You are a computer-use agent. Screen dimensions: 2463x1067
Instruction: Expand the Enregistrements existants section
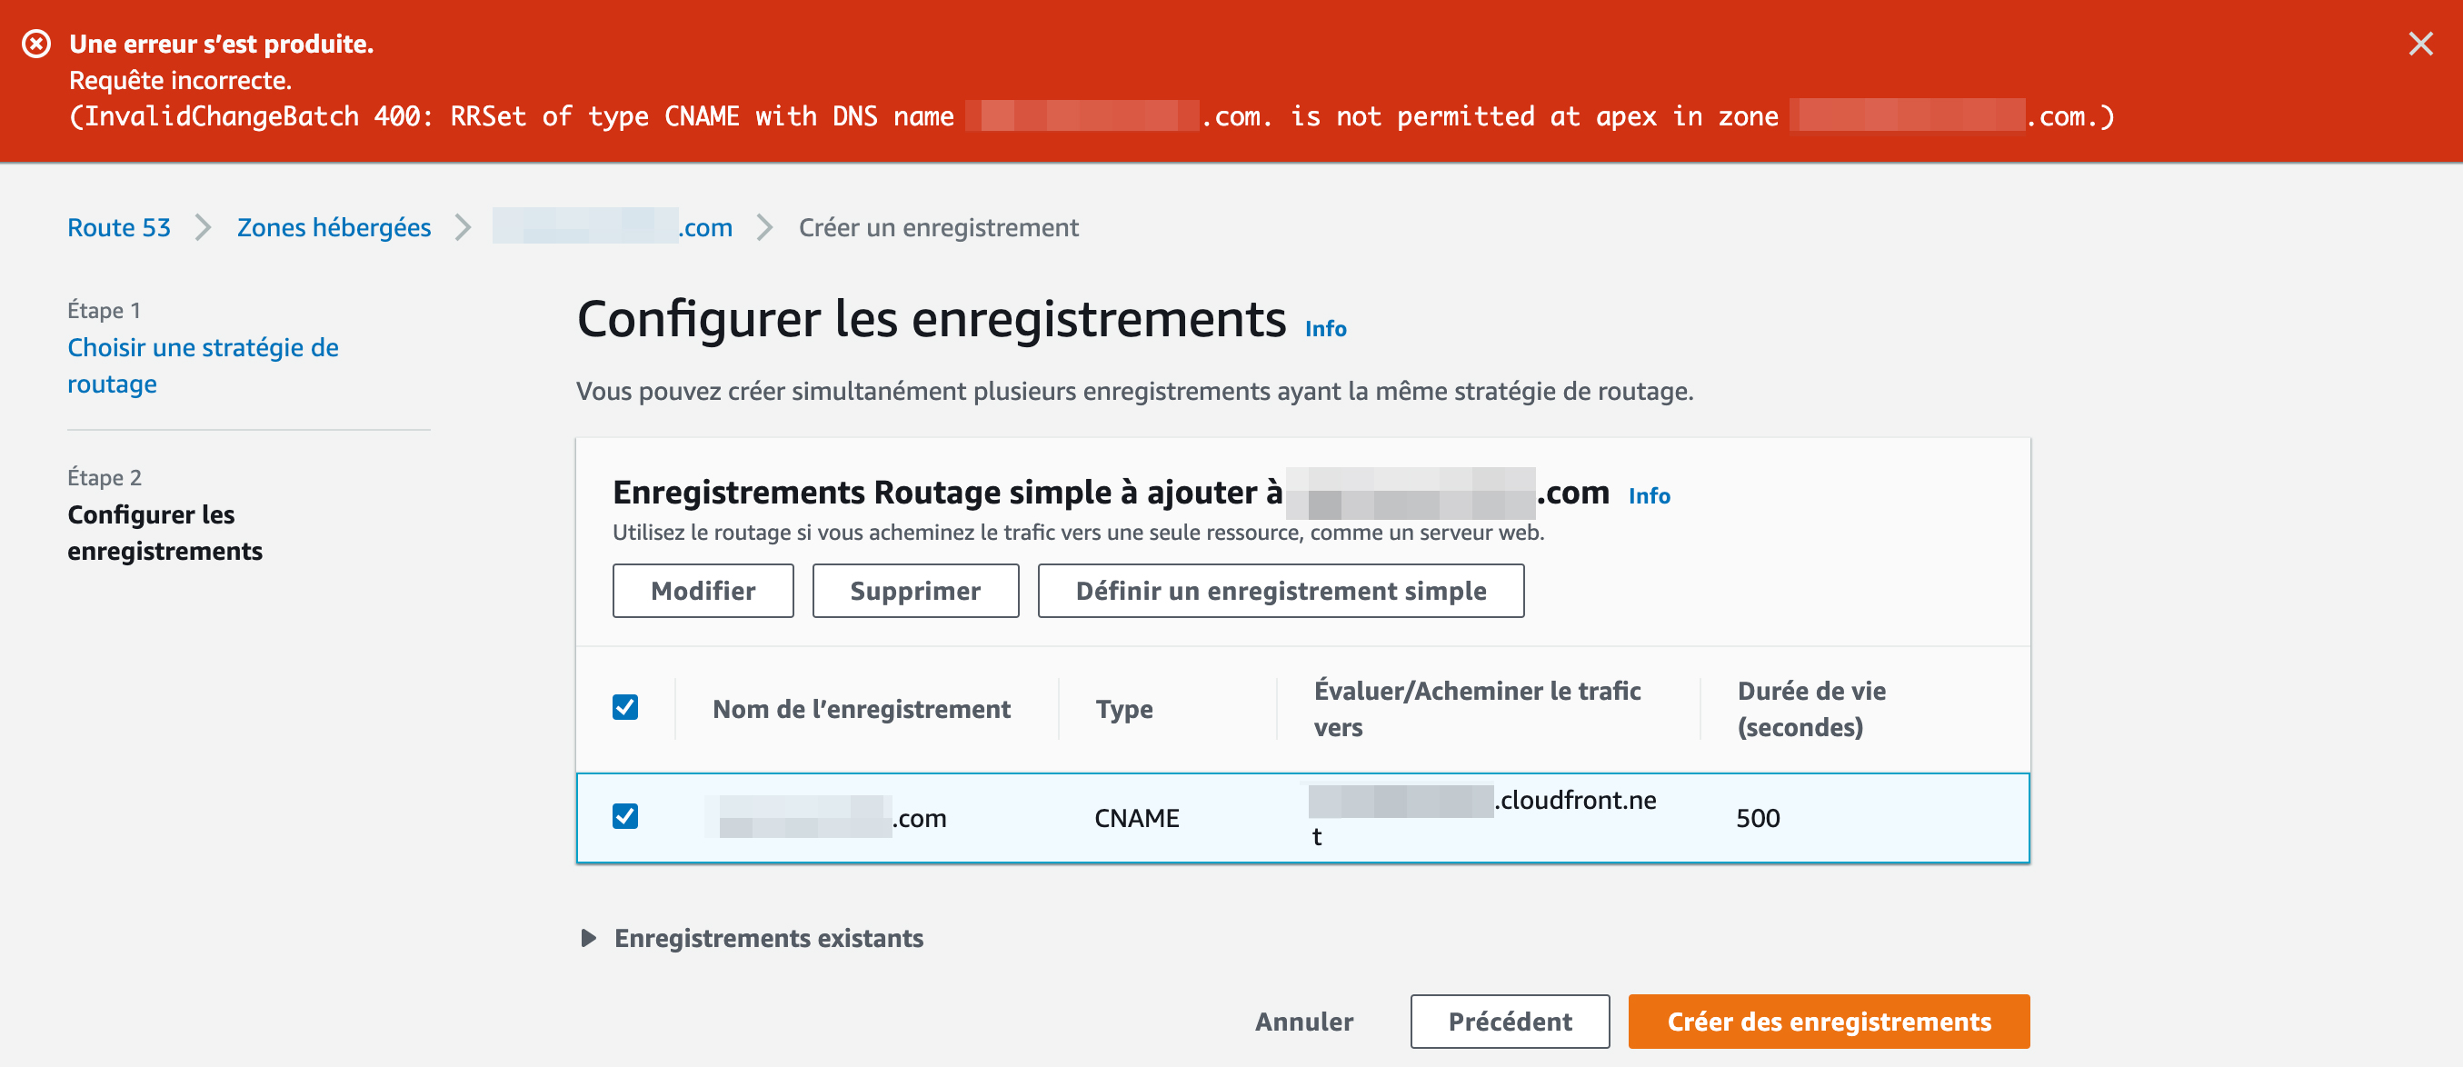point(768,938)
